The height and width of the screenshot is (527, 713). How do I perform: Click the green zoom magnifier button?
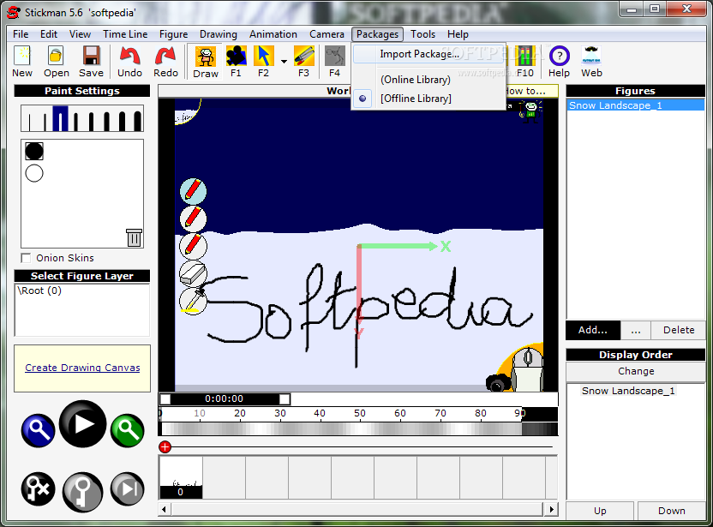tap(128, 430)
